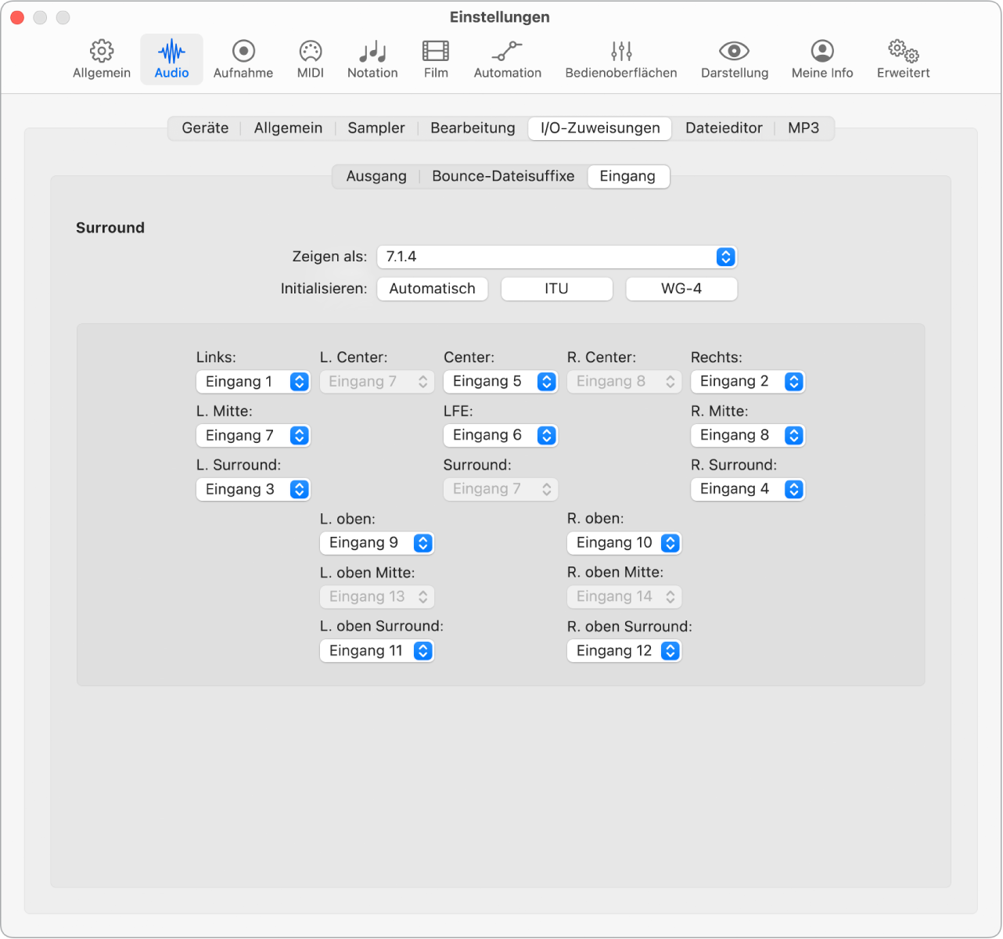Select the Automation preferences icon
This screenshot has width=1003, height=939.
pyautogui.click(x=508, y=59)
